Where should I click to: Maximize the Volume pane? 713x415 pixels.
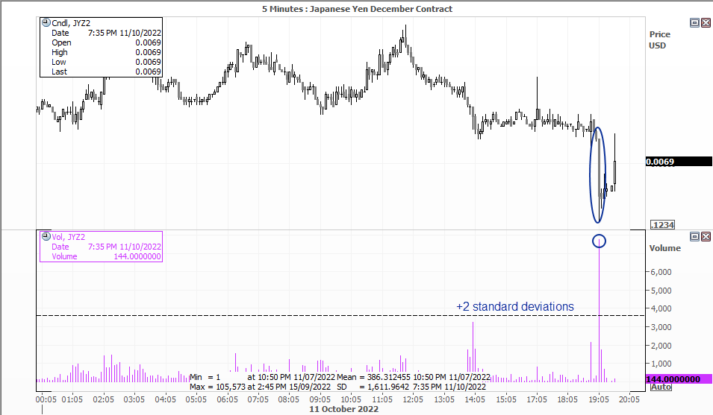(x=695, y=236)
